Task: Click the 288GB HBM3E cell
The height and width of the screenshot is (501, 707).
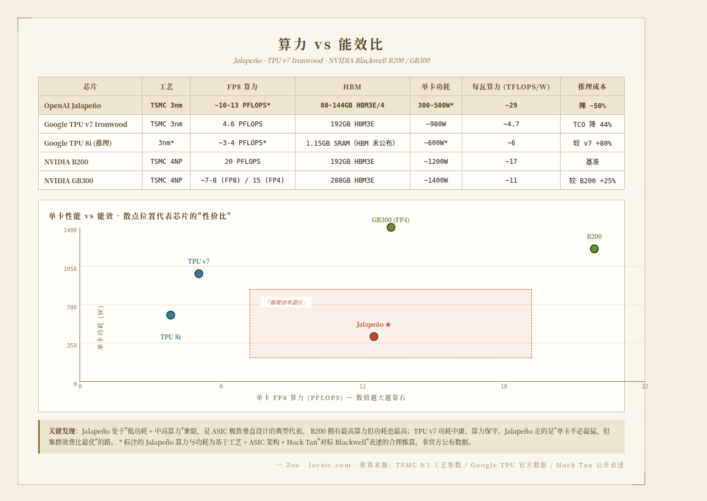Action: [352, 180]
